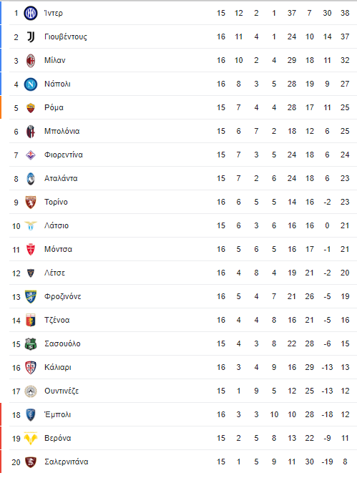Click the Sassuolo green badge
357x478 pixels.
pos(31,344)
